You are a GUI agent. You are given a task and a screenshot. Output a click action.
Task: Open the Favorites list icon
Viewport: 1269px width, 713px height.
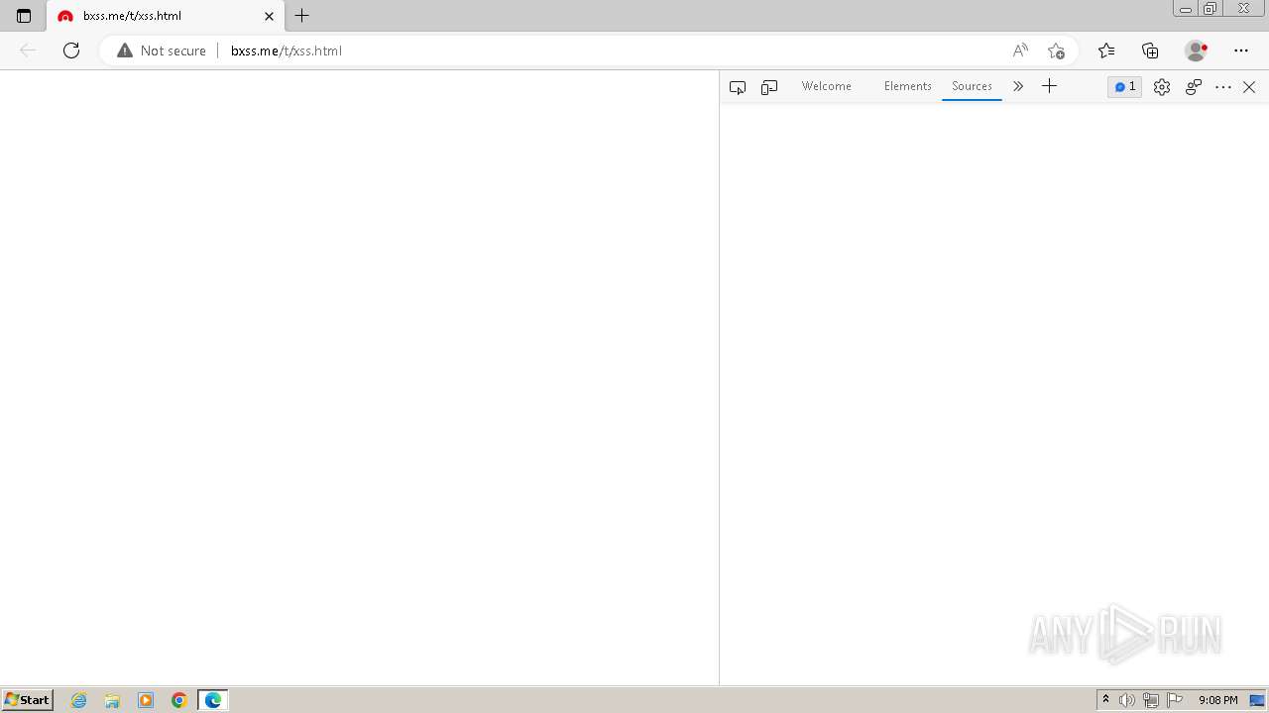[x=1106, y=51]
